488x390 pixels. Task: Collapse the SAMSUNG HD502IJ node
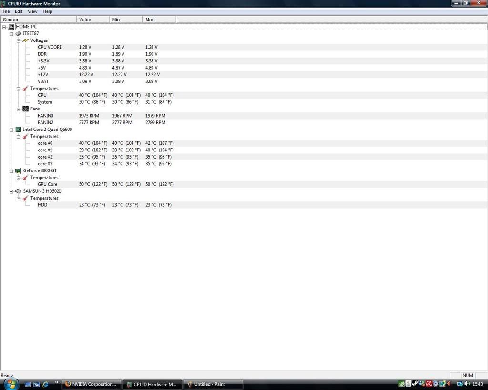coord(11,191)
